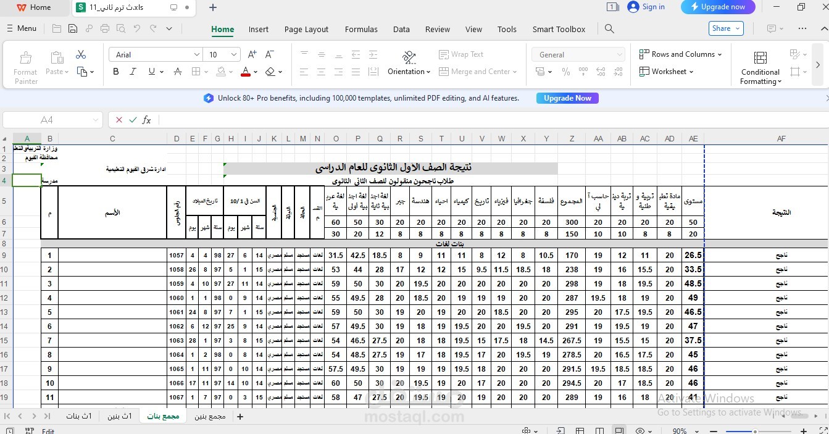Click the zoom slider handle
829x434 pixels.
755,431
